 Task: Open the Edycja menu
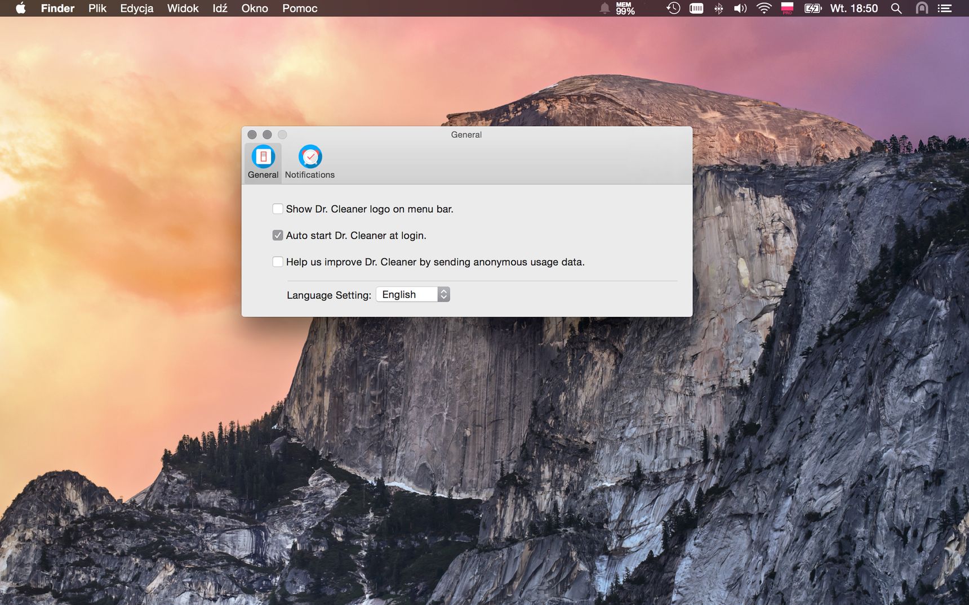[137, 8]
